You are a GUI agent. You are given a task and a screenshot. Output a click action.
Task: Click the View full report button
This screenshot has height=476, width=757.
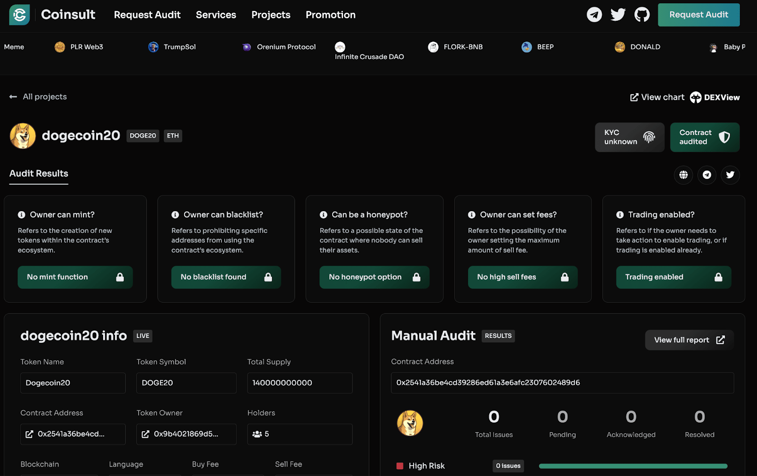point(689,340)
